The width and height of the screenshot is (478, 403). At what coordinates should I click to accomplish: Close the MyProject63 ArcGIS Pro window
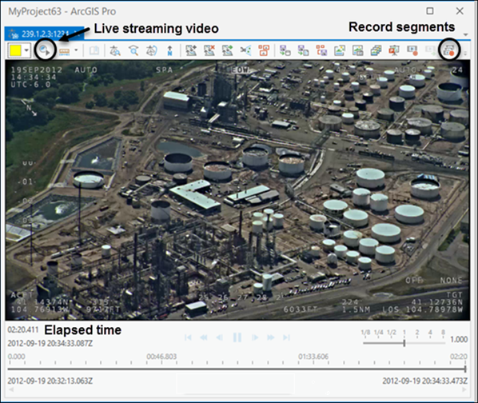(x=460, y=11)
